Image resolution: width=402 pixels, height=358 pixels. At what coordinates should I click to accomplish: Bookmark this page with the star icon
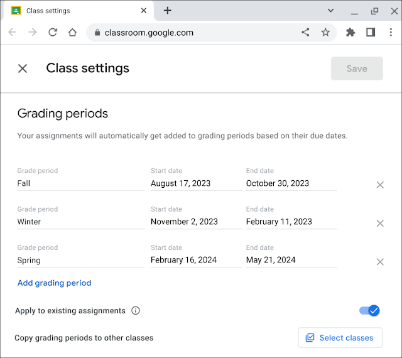click(x=325, y=33)
